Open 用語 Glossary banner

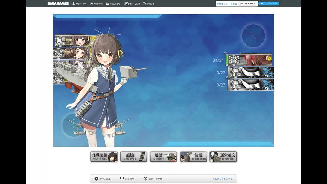(x=163, y=157)
